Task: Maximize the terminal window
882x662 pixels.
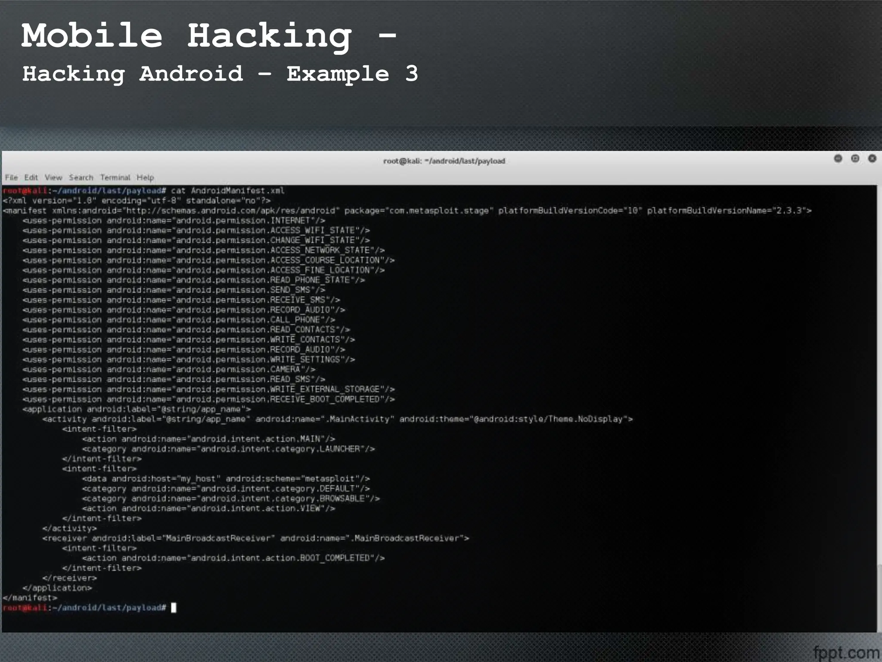Action: click(x=855, y=159)
